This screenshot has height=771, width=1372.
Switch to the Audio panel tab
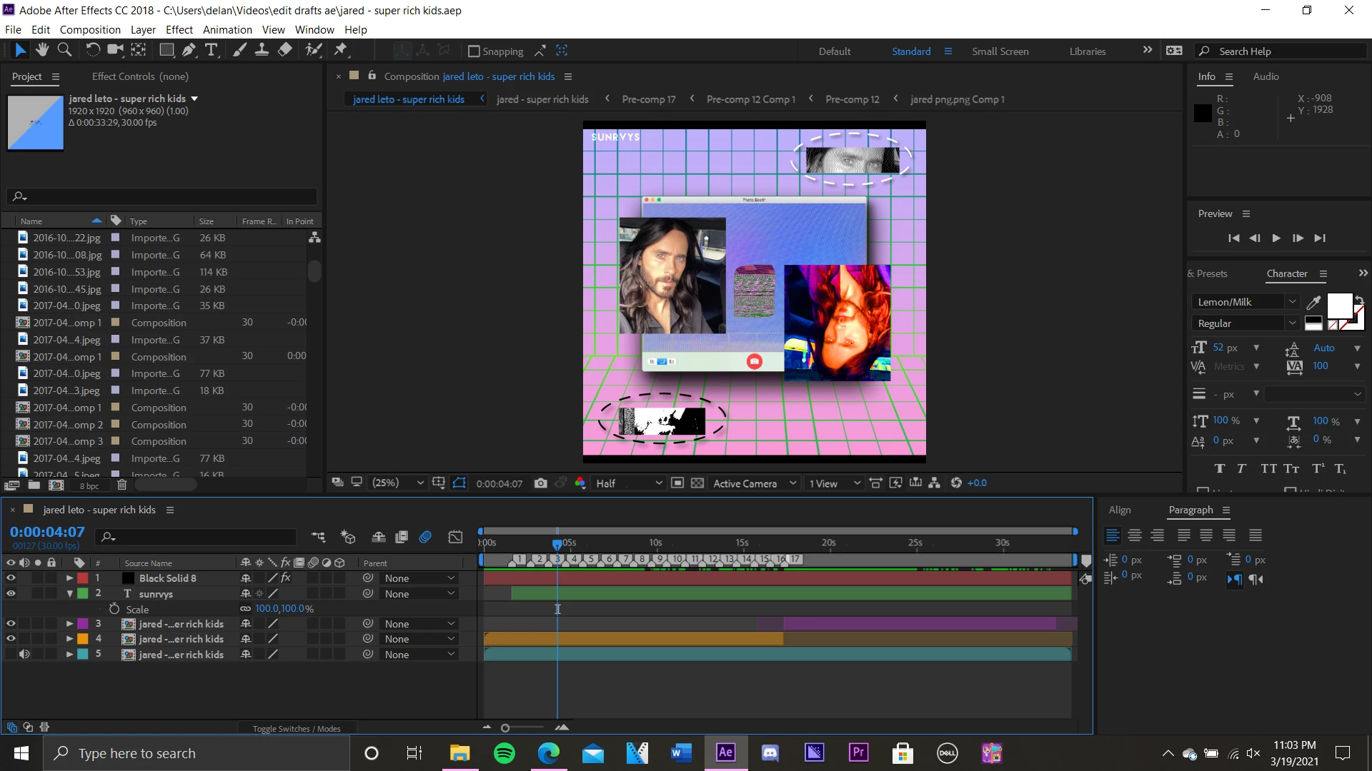click(1266, 76)
